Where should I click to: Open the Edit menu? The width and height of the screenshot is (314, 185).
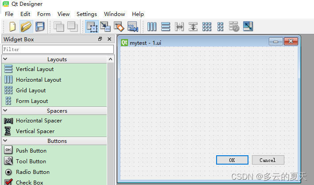tap(25, 14)
